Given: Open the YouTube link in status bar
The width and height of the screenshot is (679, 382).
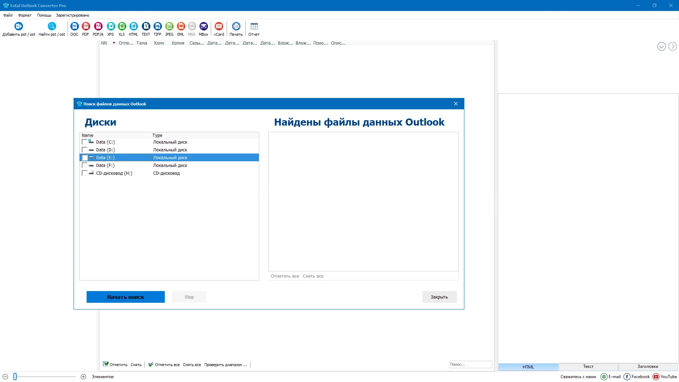Looking at the screenshot, I should (x=665, y=377).
